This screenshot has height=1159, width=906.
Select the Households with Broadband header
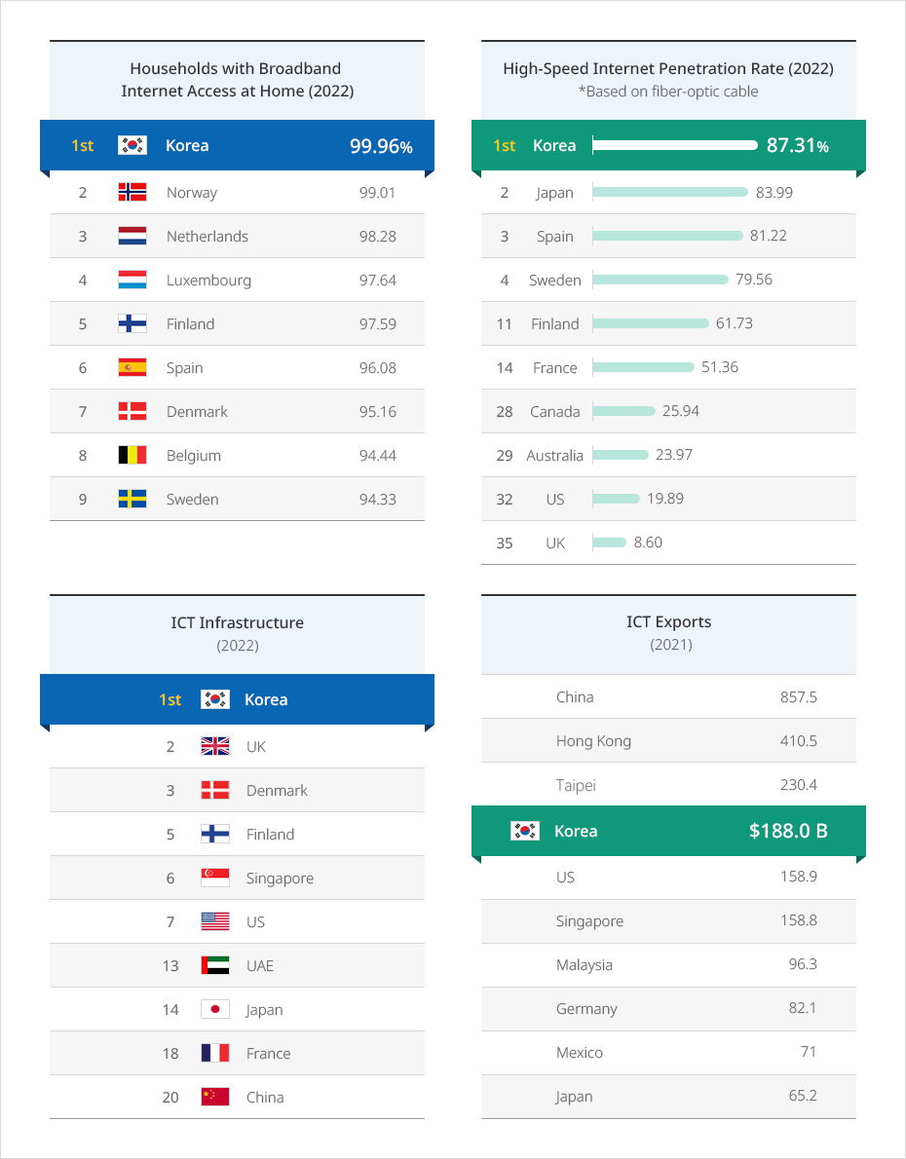click(238, 80)
